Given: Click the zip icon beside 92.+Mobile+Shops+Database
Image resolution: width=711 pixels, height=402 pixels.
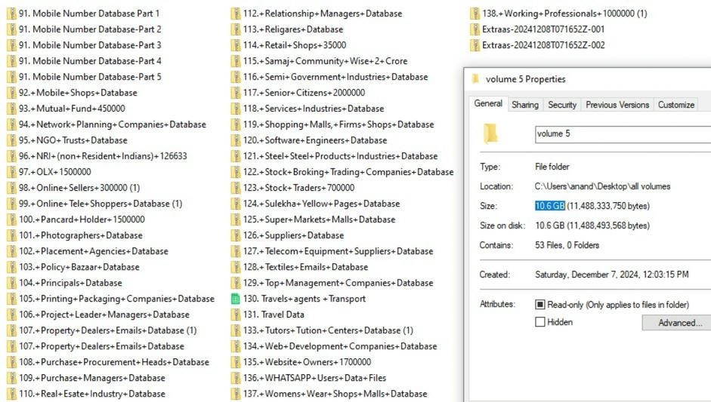Looking at the screenshot, I should 11,93.
